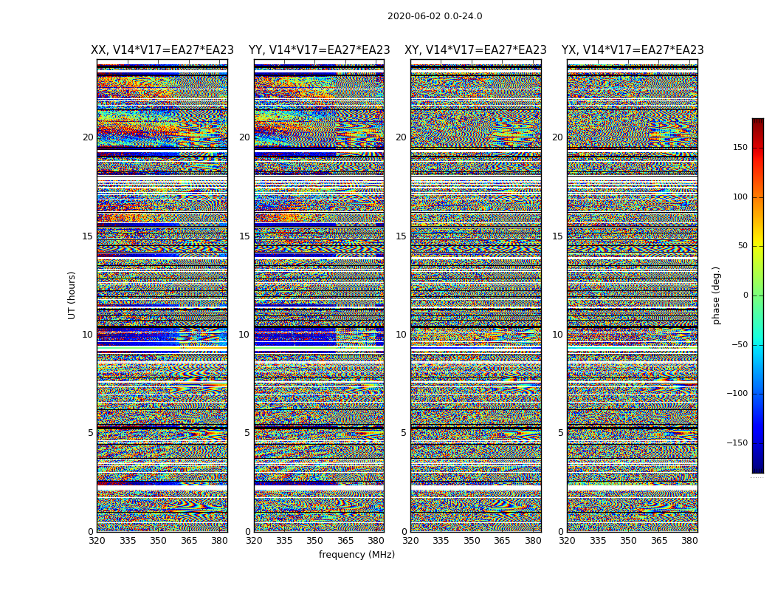Click the 'frequency (MHz)' axis label

356,554
